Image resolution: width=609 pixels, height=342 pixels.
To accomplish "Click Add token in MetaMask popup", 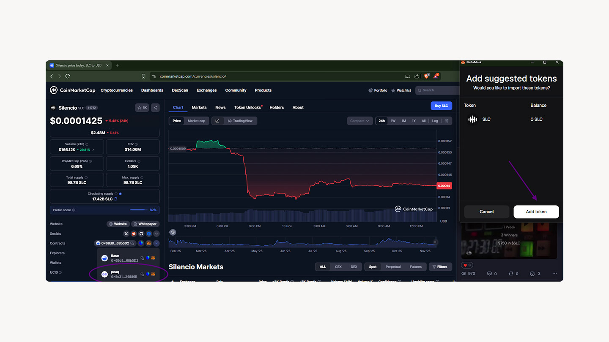I will coord(536,212).
